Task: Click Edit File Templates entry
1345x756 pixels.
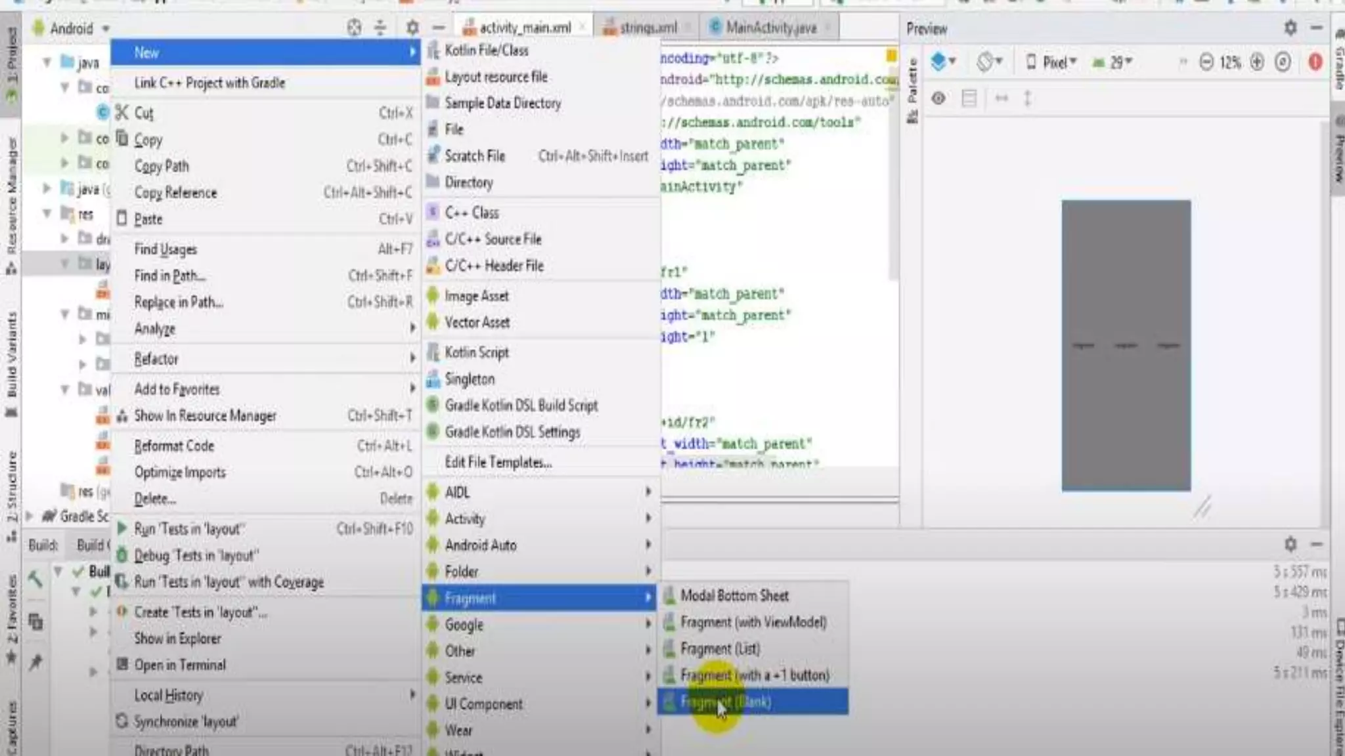Action: point(498,462)
